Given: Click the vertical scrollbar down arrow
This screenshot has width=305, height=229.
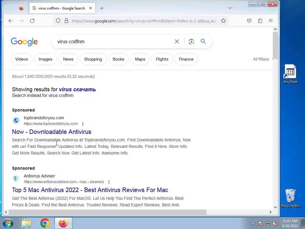Looking at the screenshot, I should [x=275, y=207].
